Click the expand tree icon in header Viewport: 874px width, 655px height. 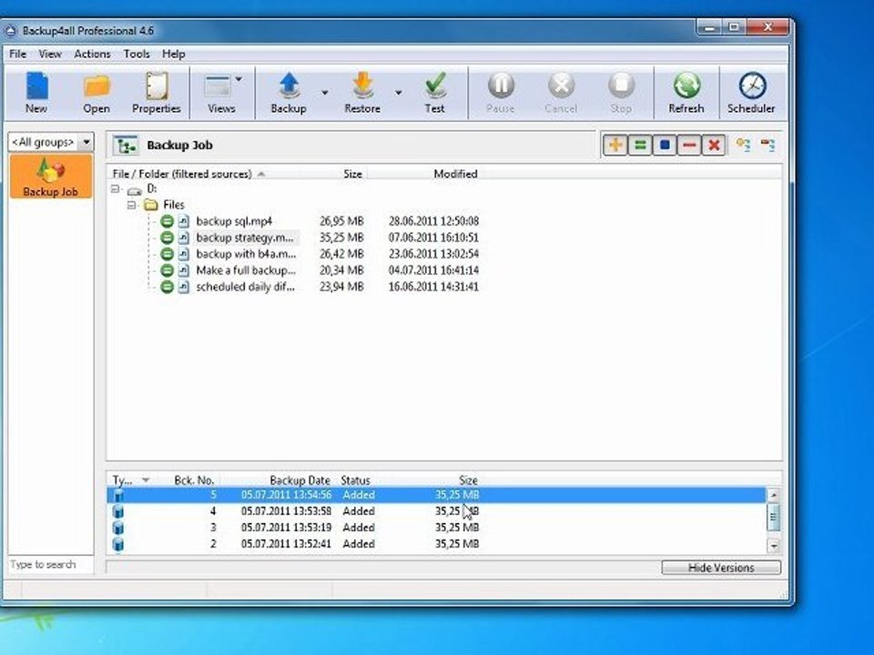[x=743, y=146]
